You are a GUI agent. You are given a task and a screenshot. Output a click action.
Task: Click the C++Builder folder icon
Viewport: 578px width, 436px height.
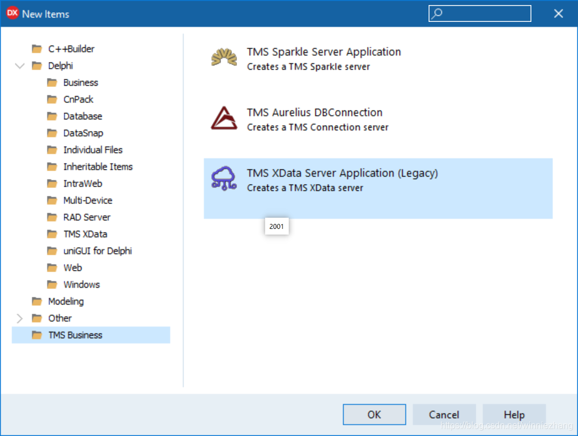click(x=37, y=49)
